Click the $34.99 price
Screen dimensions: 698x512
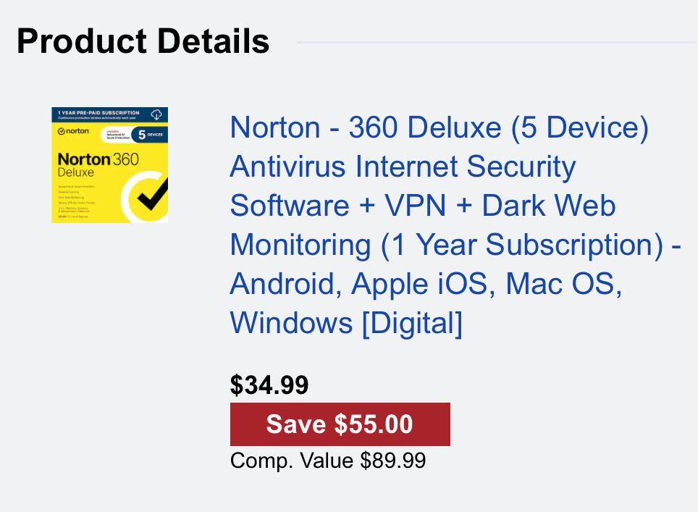point(269,385)
